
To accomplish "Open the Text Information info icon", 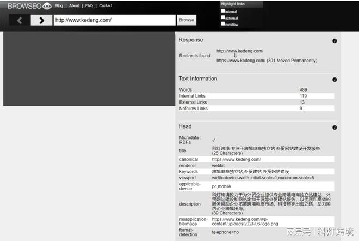I will (335, 80).
